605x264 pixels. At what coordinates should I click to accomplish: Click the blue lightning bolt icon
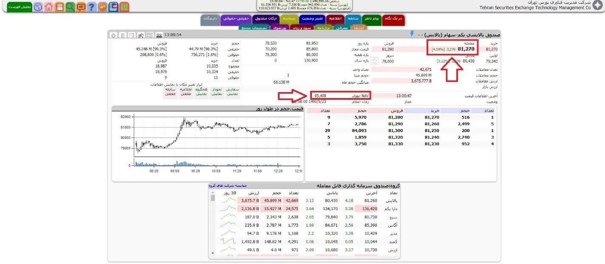pyautogui.click(x=412, y=34)
